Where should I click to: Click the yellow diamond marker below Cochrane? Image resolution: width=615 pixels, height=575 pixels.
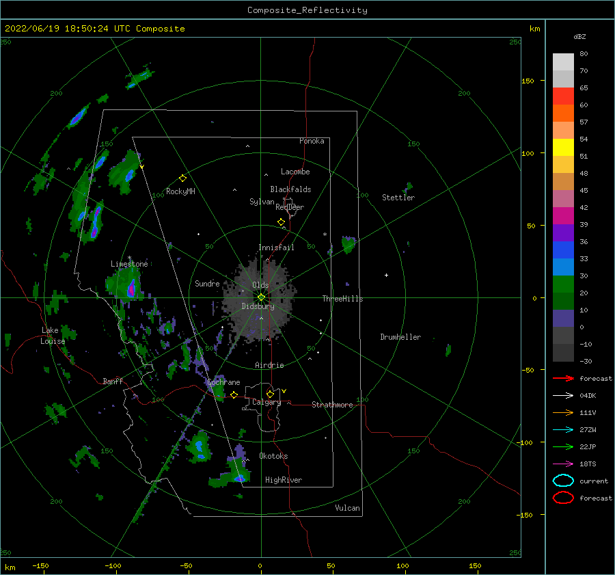tap(234, 395)
